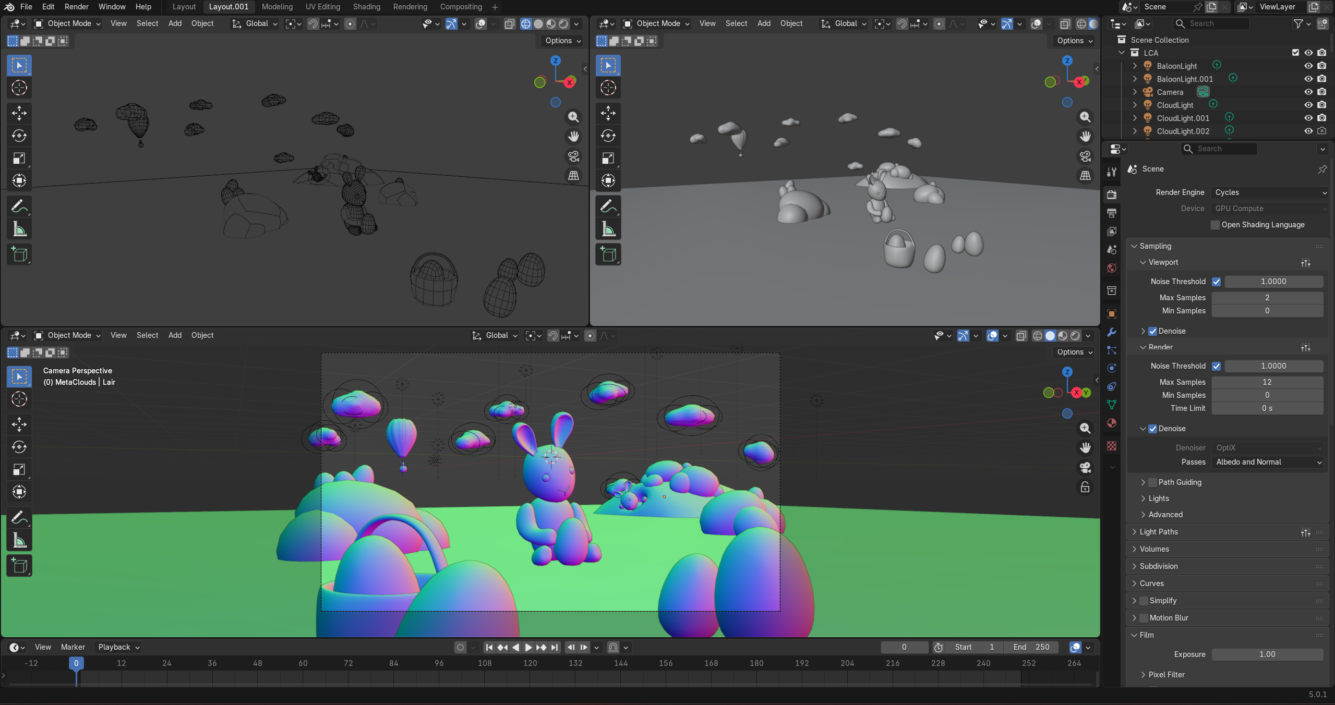Screen dimensions: 1335x705
Task: Hide BaloonLight in the outliner
Action: coord(1308,66)
